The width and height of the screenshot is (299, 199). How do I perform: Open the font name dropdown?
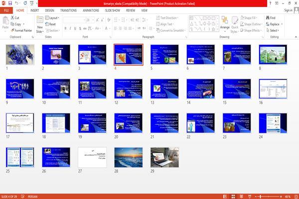click(84, 20)
